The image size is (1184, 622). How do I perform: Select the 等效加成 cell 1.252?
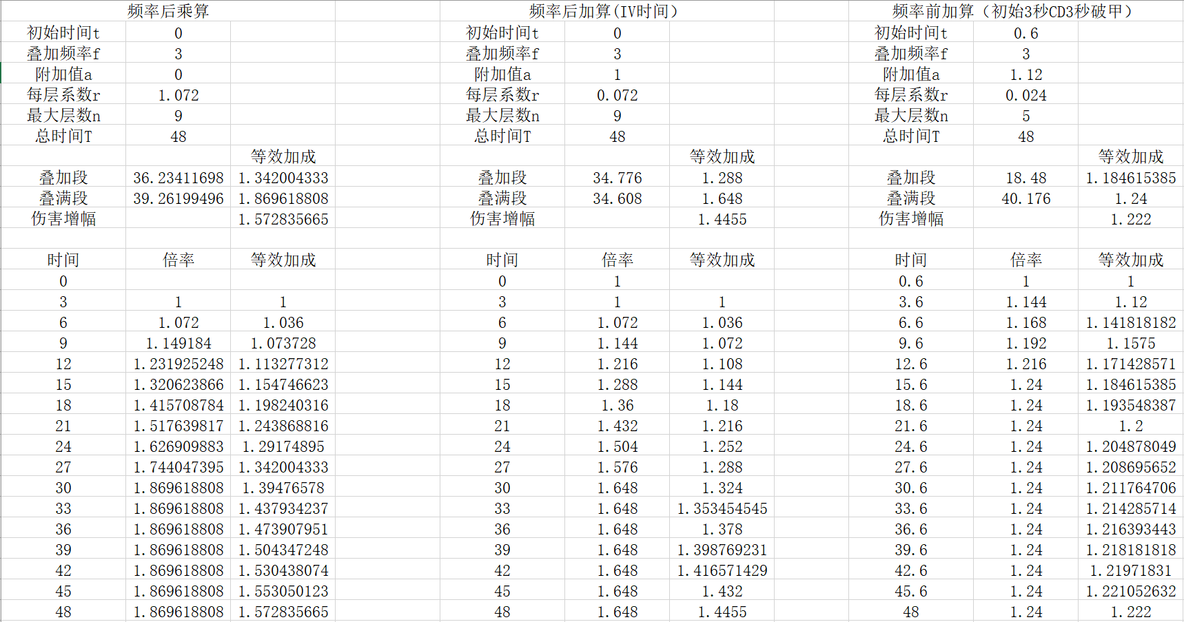pyautogui.click(x=722, y=446)
